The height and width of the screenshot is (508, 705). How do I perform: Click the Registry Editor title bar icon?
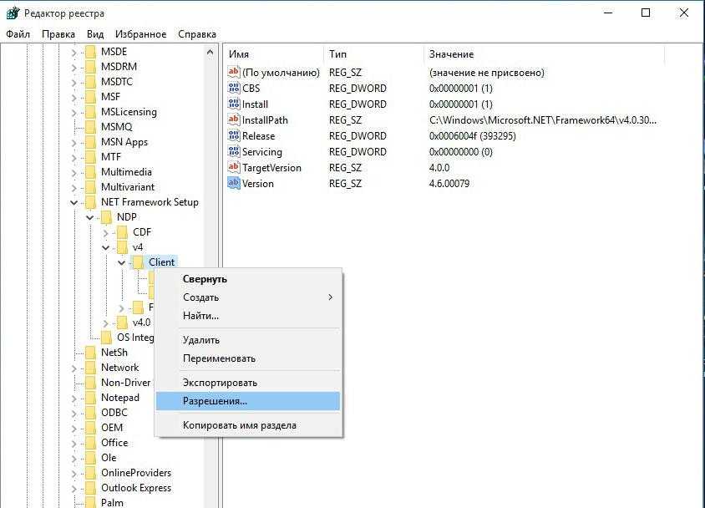(x=13, y=13)
